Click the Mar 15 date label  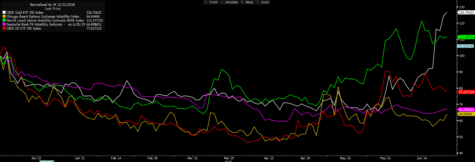[x=192, y=158]
